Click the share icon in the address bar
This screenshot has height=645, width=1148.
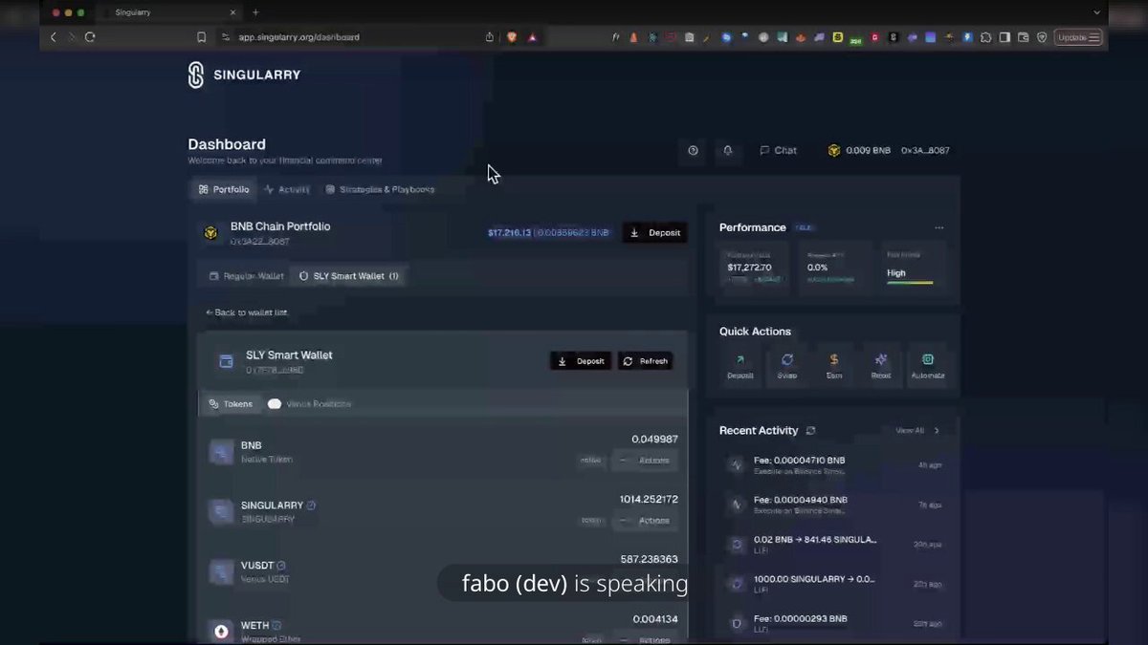pos(490,37)
